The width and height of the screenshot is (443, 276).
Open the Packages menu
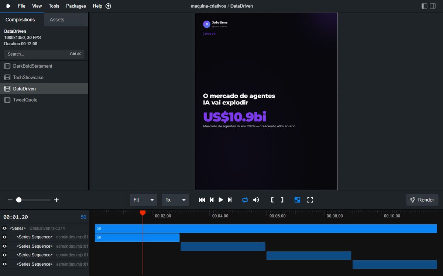pyautogui.click(x=76, y=6)
